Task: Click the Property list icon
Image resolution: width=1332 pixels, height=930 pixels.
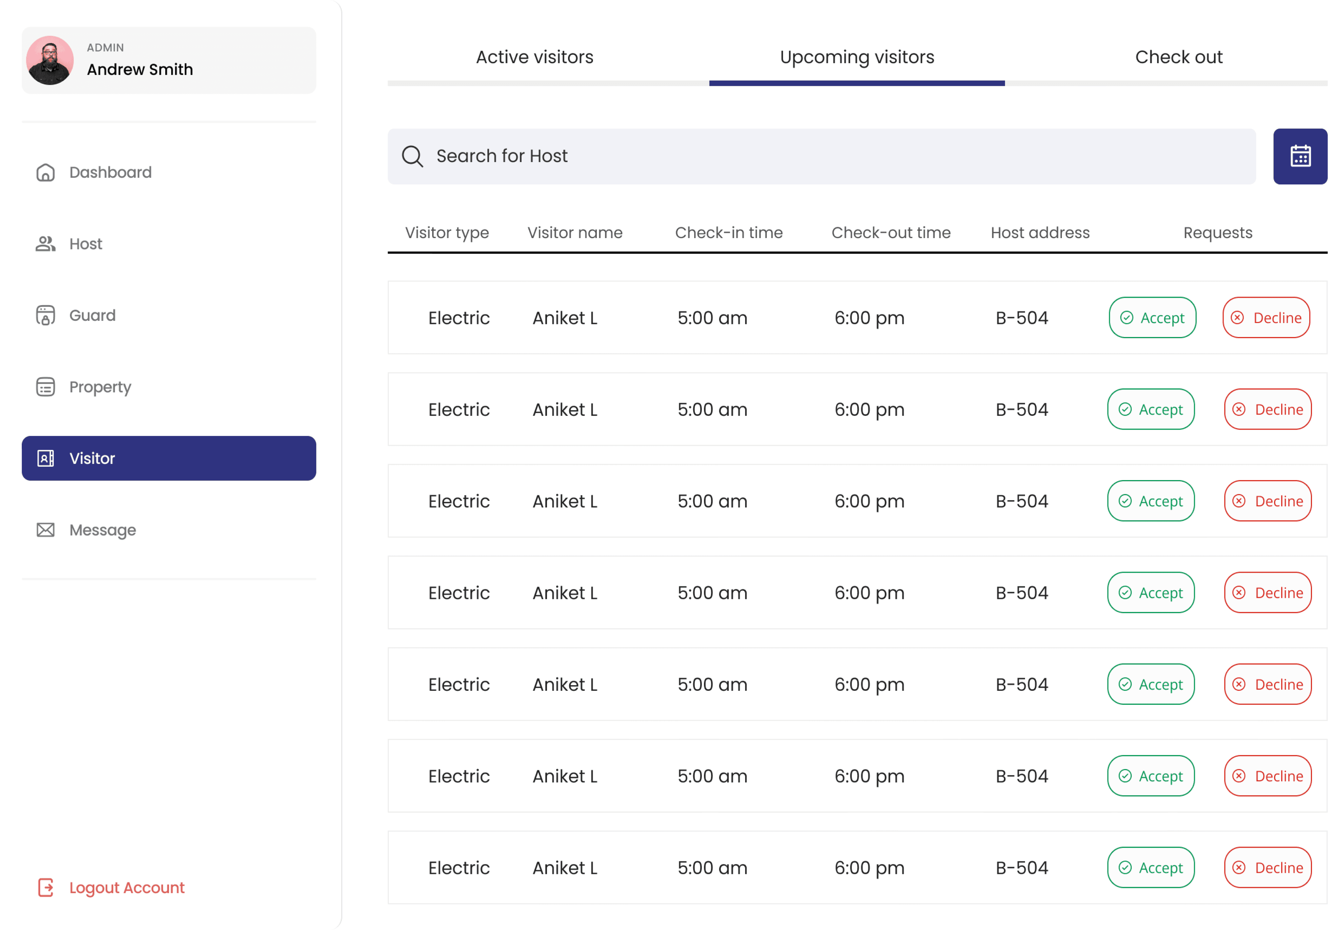Action: tap(45, 387)
